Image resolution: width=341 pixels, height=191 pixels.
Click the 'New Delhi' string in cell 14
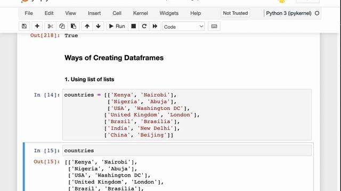point(155,128)
